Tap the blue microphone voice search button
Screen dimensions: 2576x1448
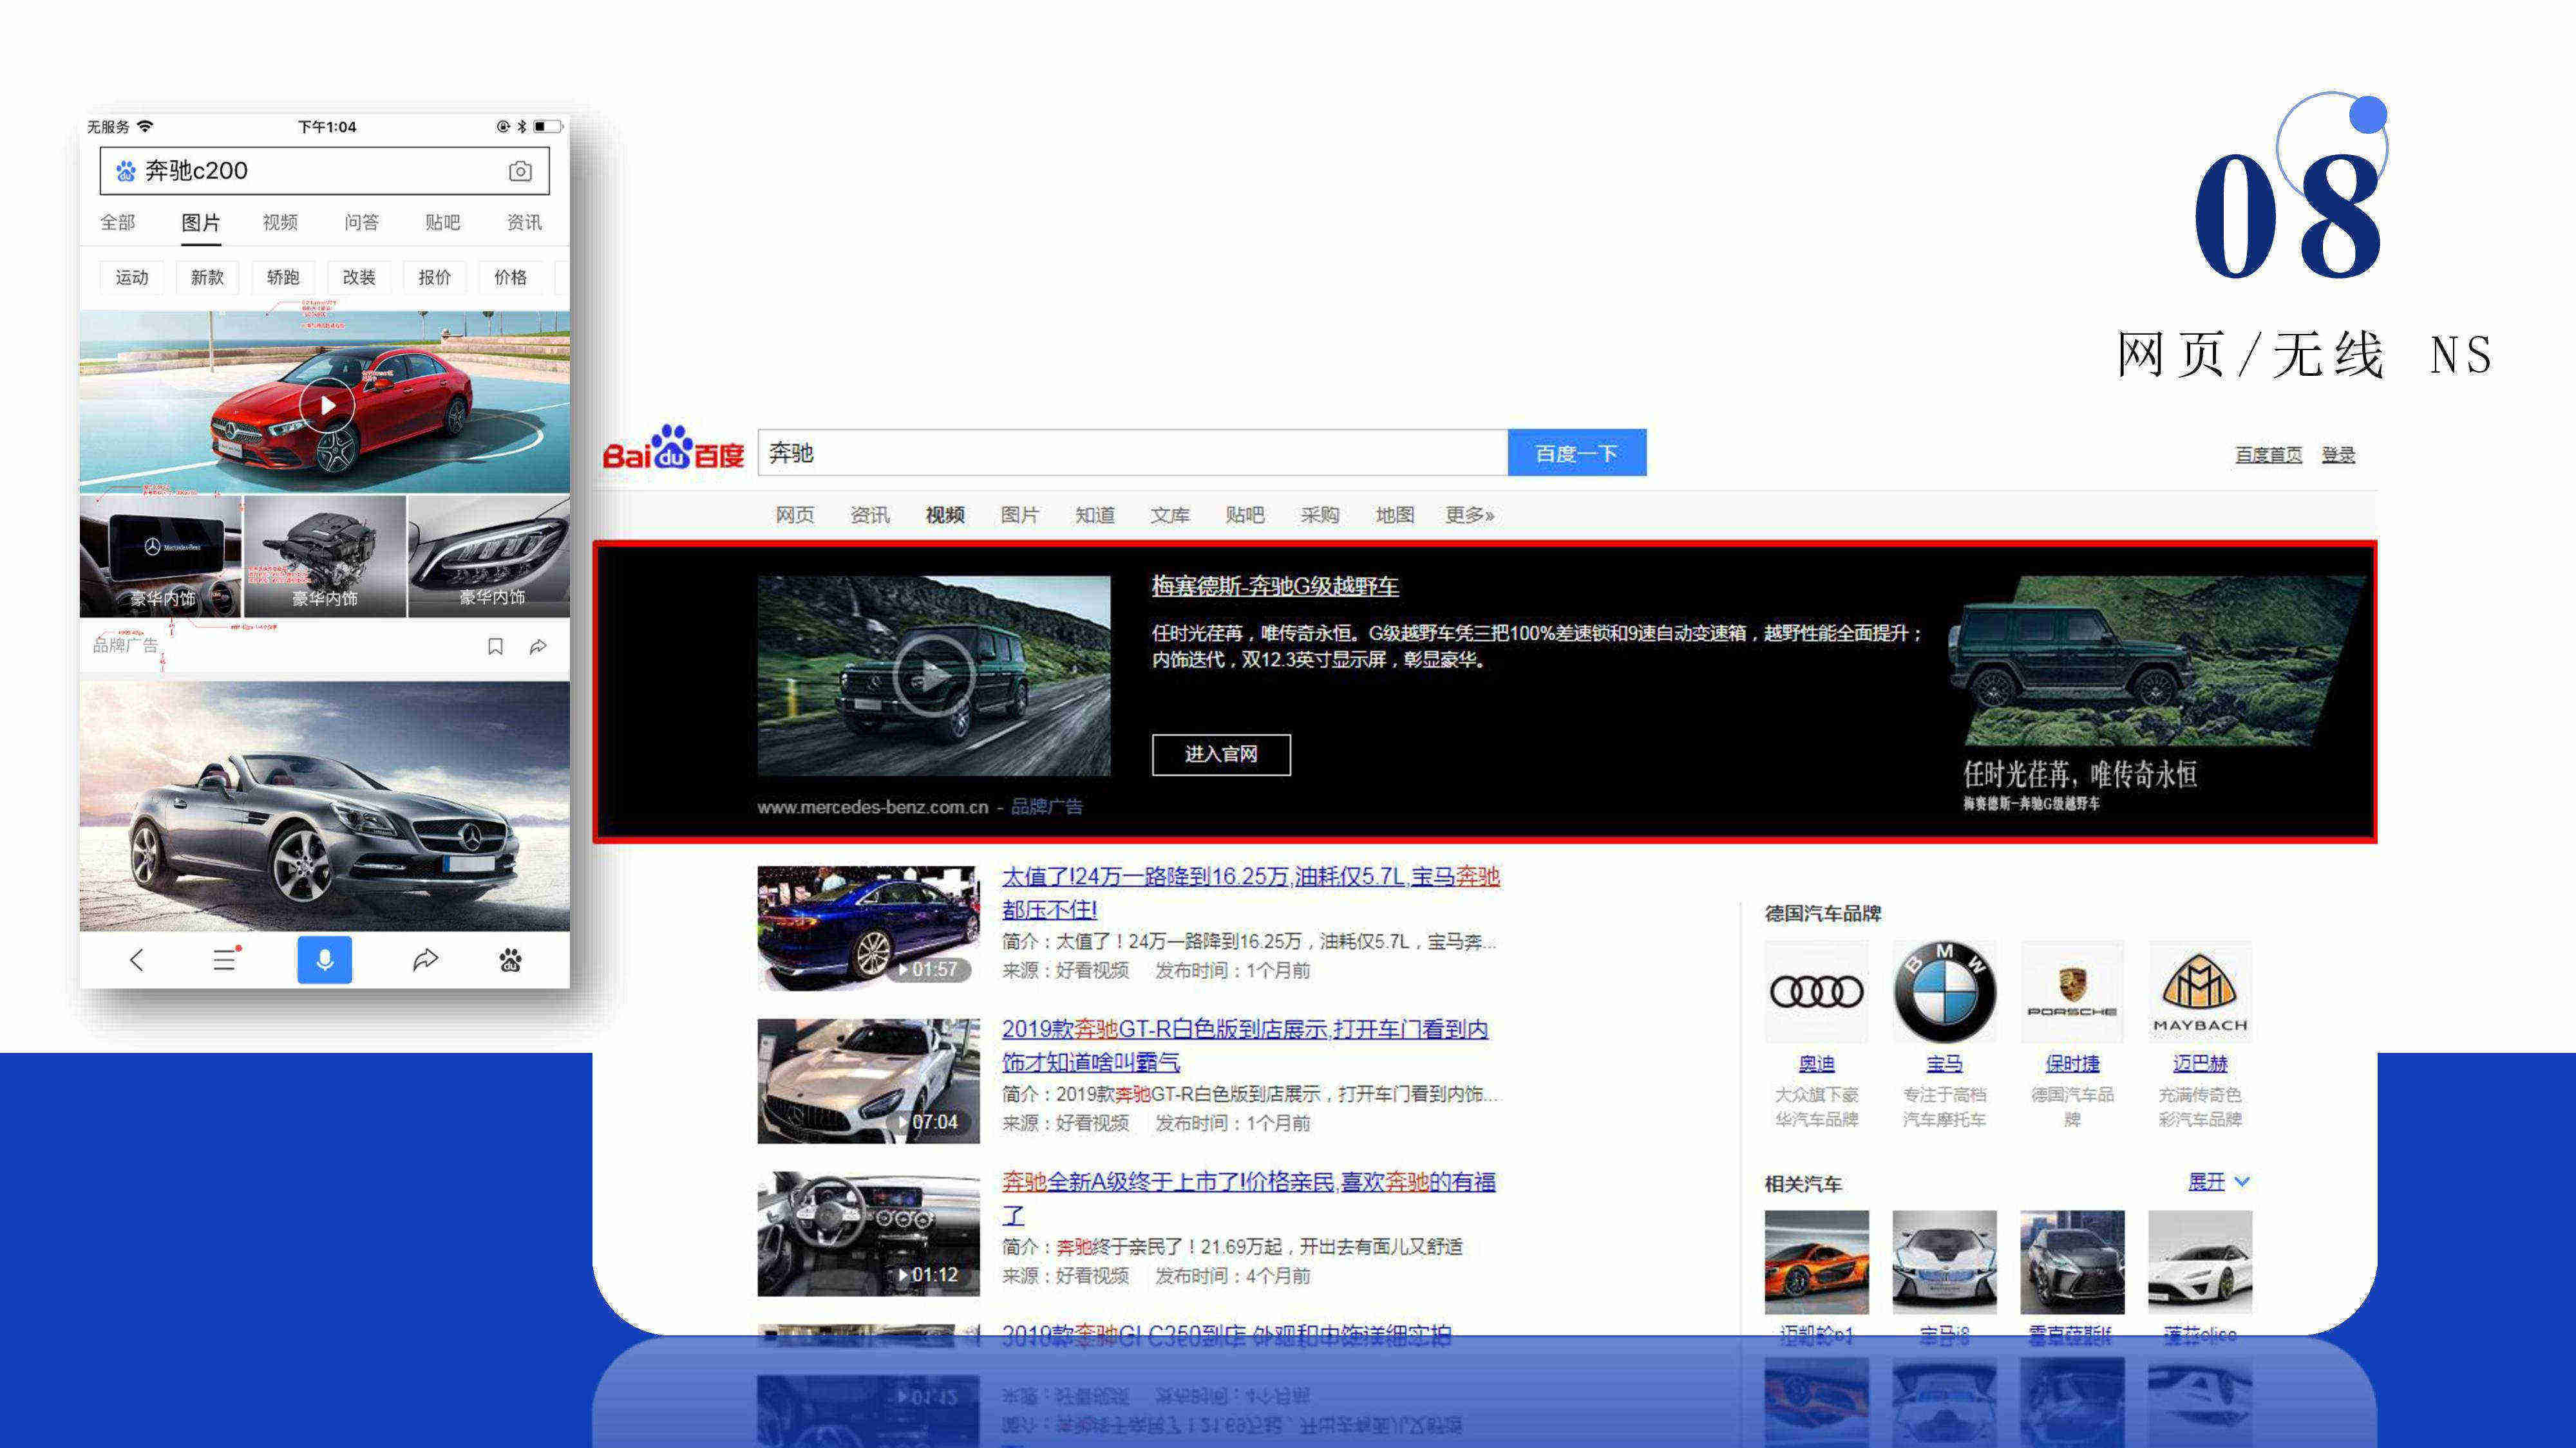coord(325,960)
